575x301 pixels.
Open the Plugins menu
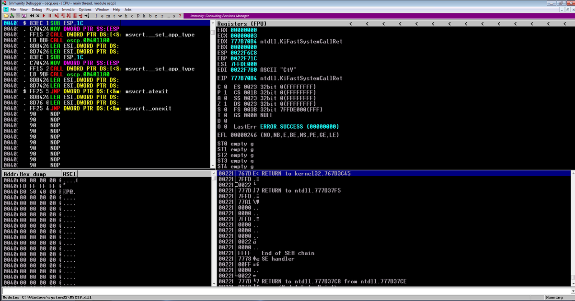52,10
